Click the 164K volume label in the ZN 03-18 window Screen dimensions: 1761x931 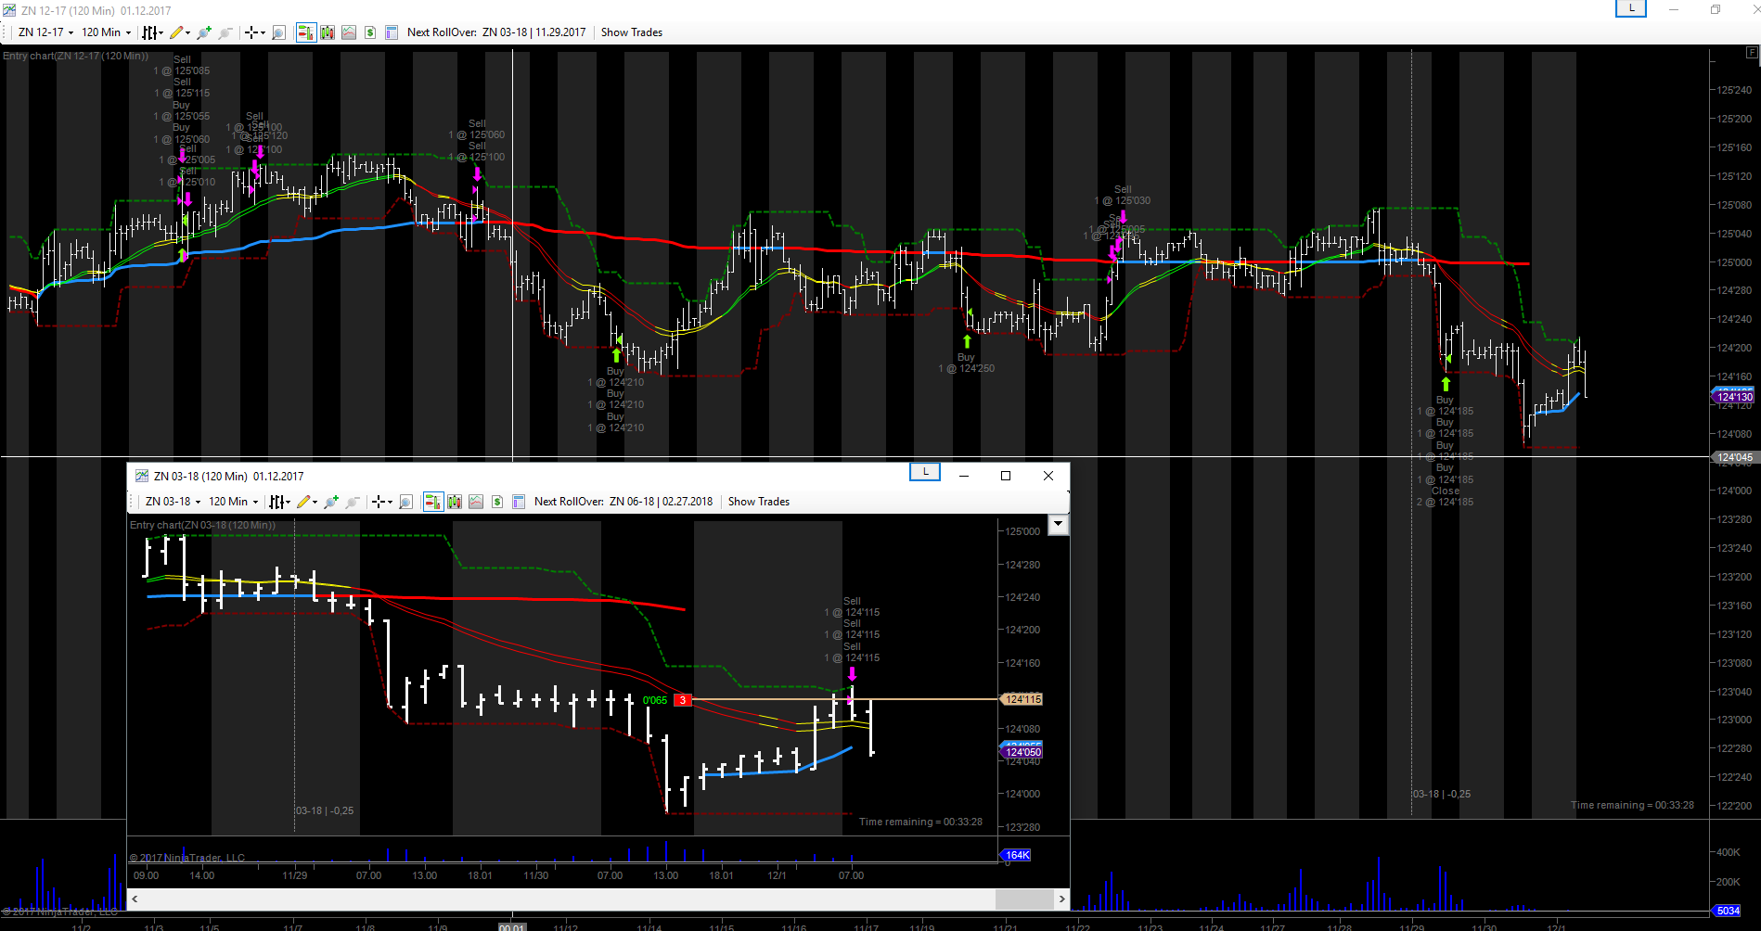(x=1017, y=855)
